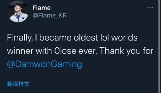Click the 翻译 characters in the translate link
This screenshot has height=93, width=161.
(x=13, y=84)
